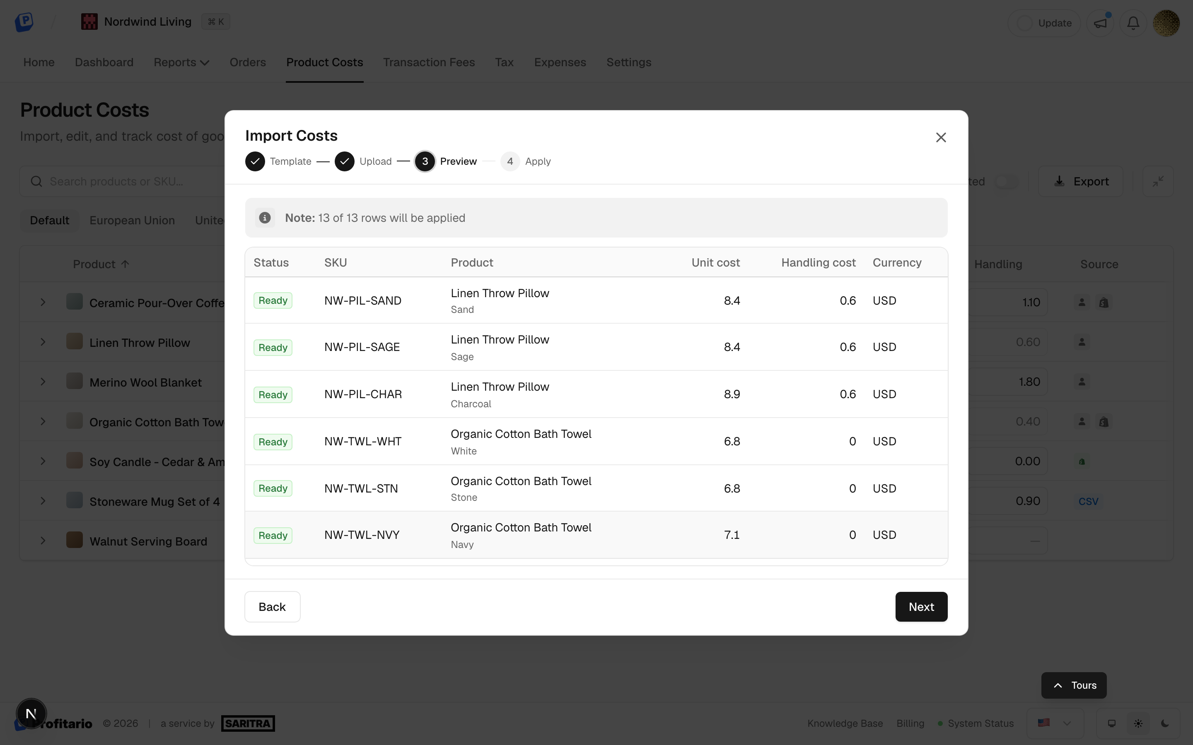Select the system theme monitor icon
1193x745 pixels.
coord(1111,723)
